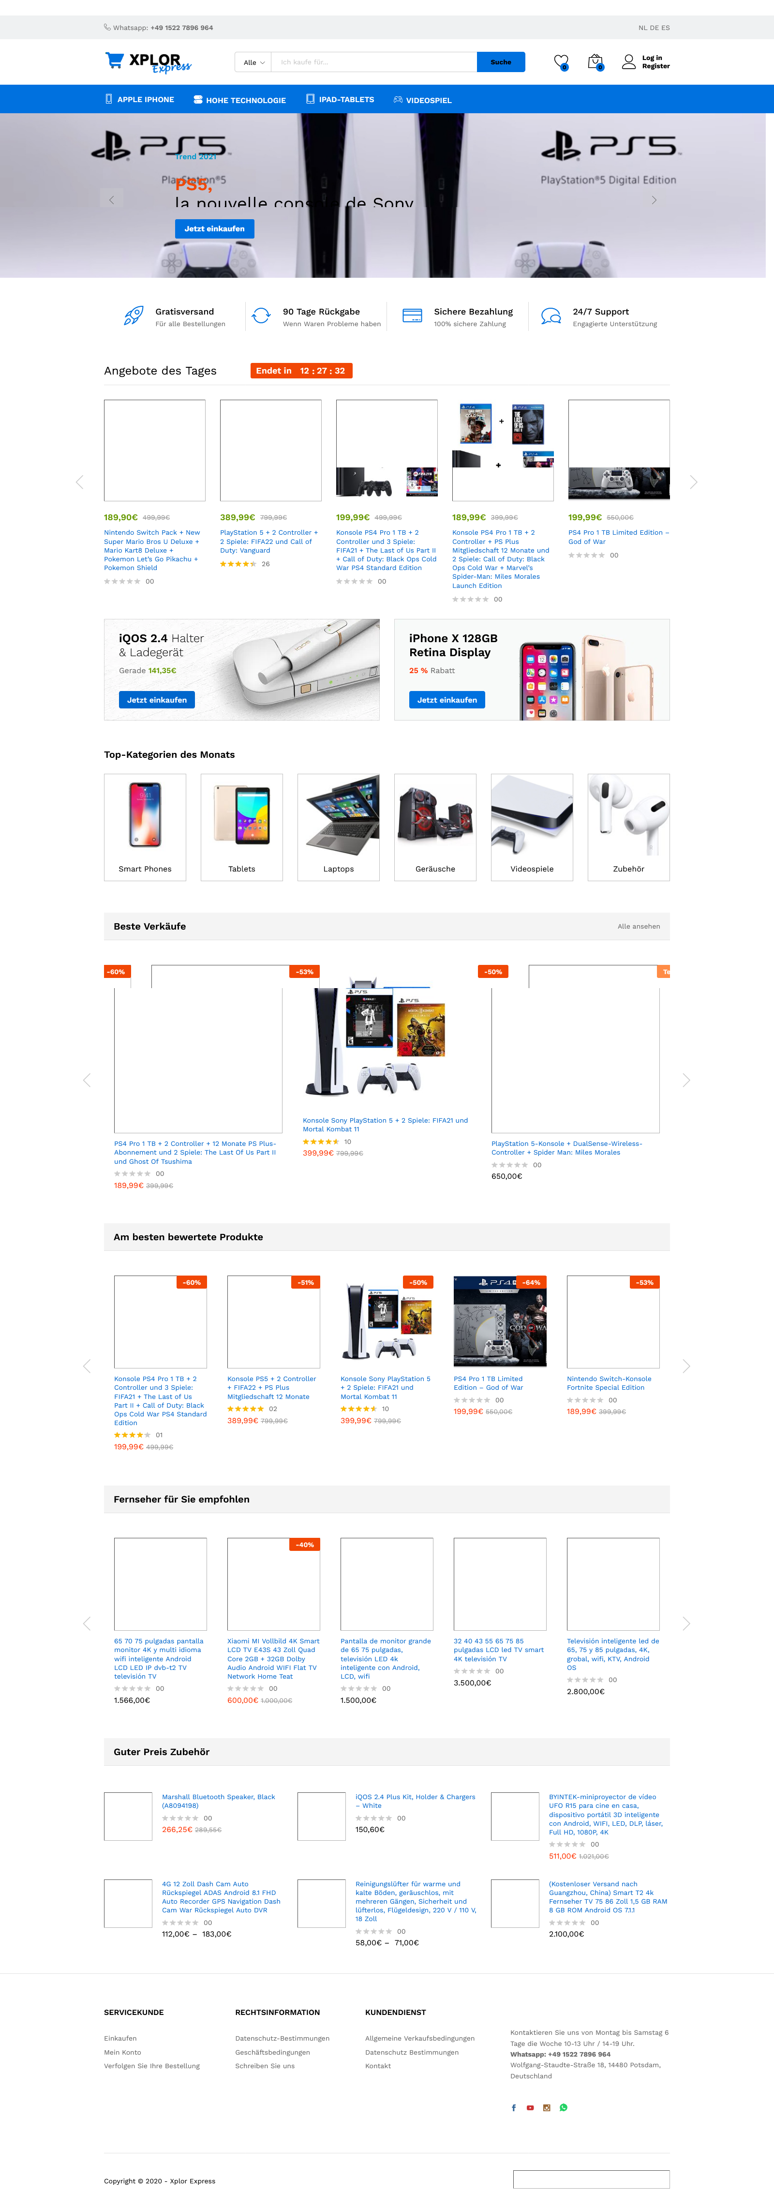Click the Facebook icon in footer
The width and height of the screenshot is (774, 2209).
tap(513, 2107)
